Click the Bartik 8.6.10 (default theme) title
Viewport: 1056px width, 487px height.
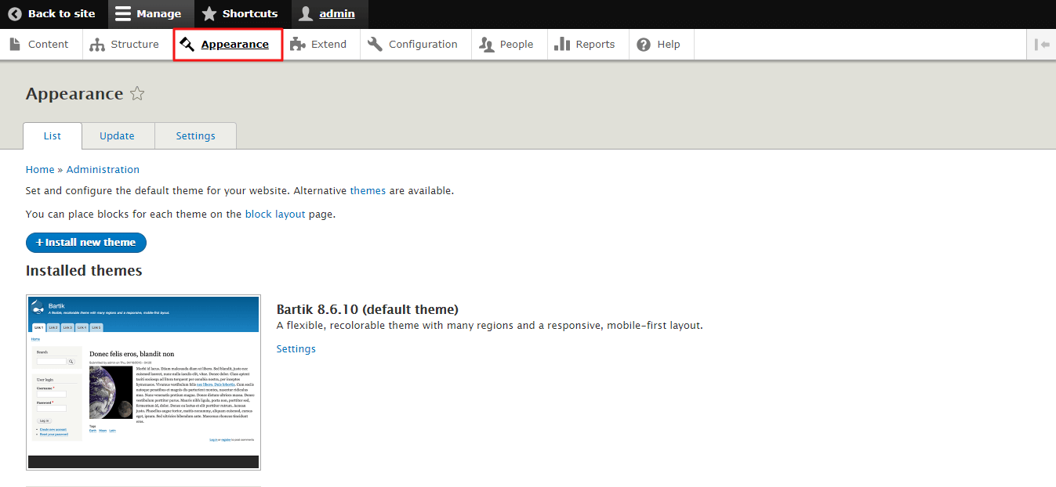tap(368, 308)
